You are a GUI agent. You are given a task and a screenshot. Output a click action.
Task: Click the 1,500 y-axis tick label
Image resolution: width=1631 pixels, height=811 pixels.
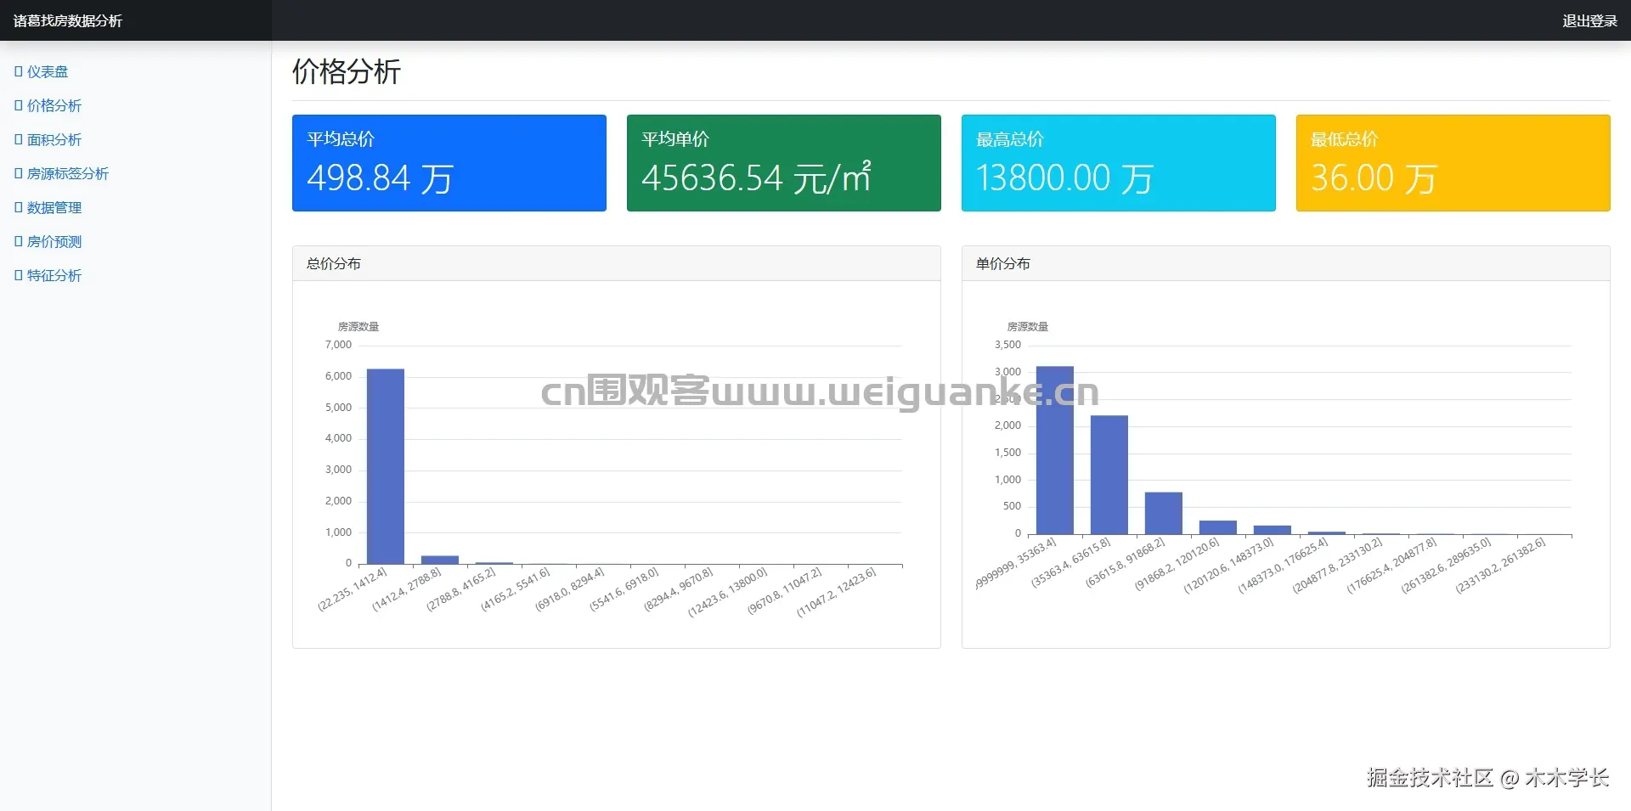pos(1007,453)
